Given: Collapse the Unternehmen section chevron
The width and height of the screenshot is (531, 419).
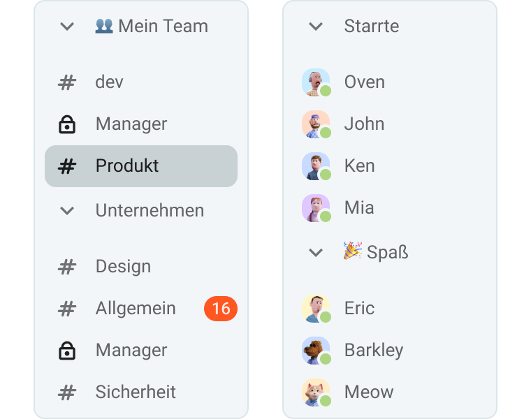Looking at the screenshot, I should tap(67, 210).
